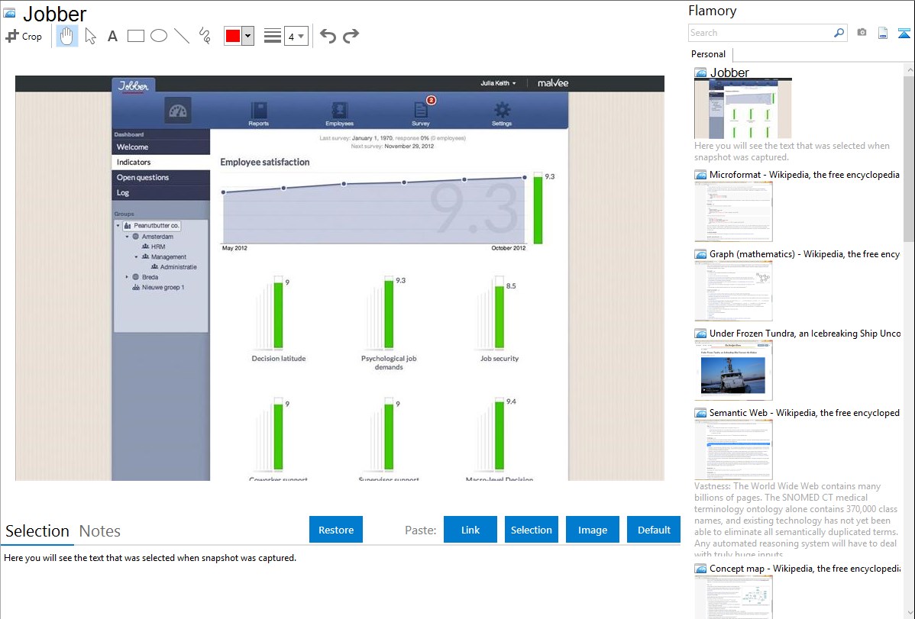Click the Flamory app icon beside the Jobber title
This screenshot has height=619, width=915.
point(9,13)
